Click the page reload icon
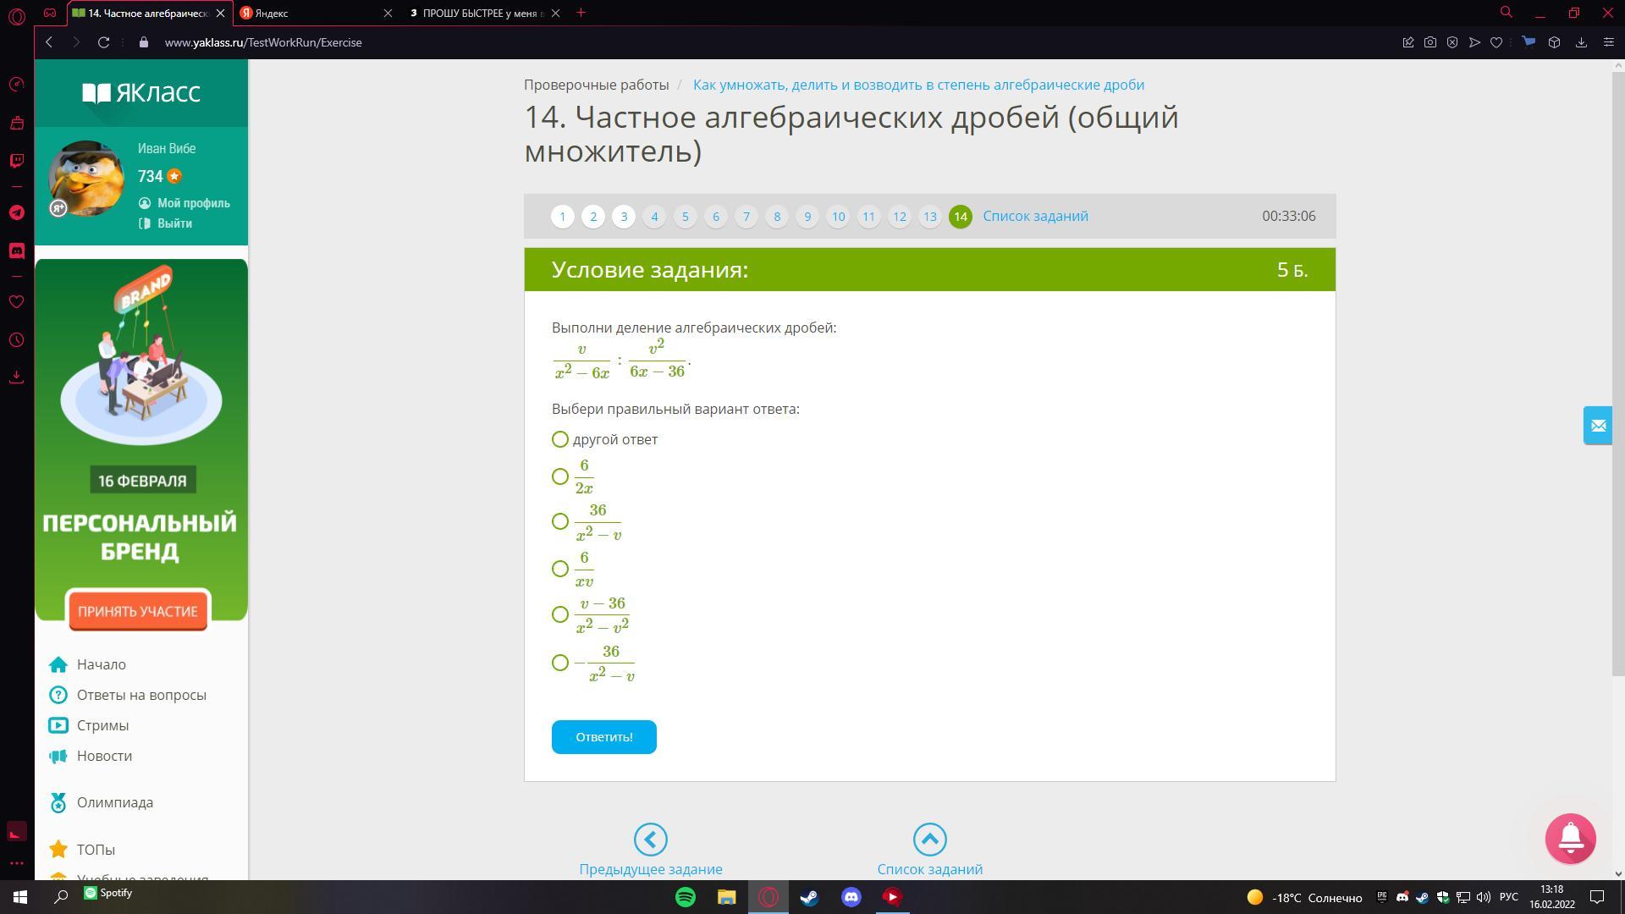The height and width of the screenshot is (914, 1625). (103, 42)
